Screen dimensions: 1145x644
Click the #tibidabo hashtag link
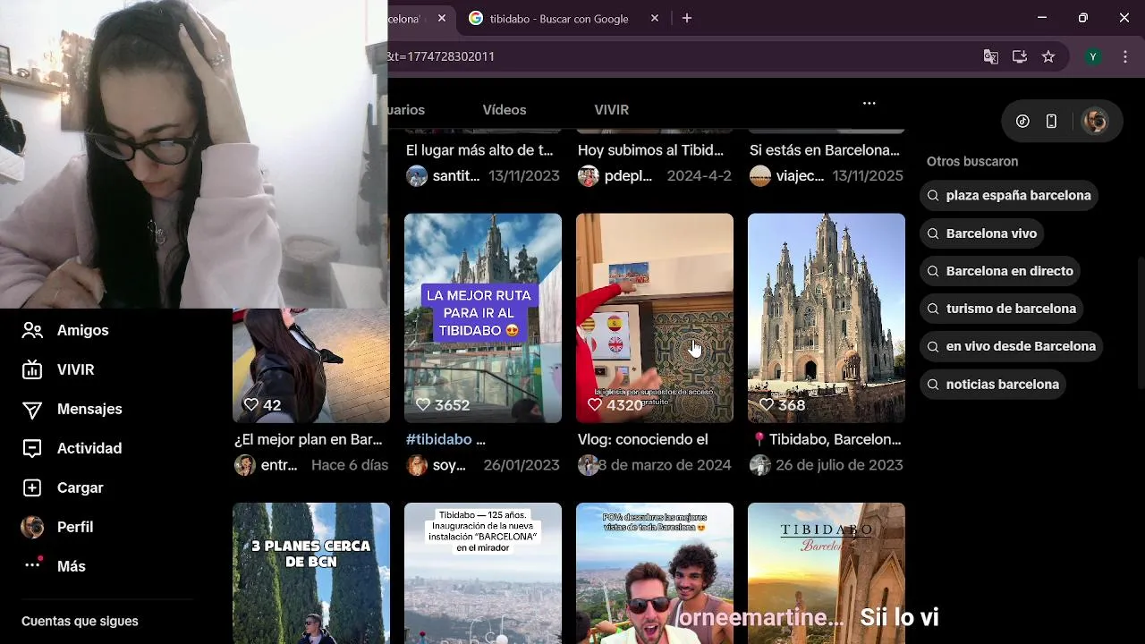coord(438,439)
